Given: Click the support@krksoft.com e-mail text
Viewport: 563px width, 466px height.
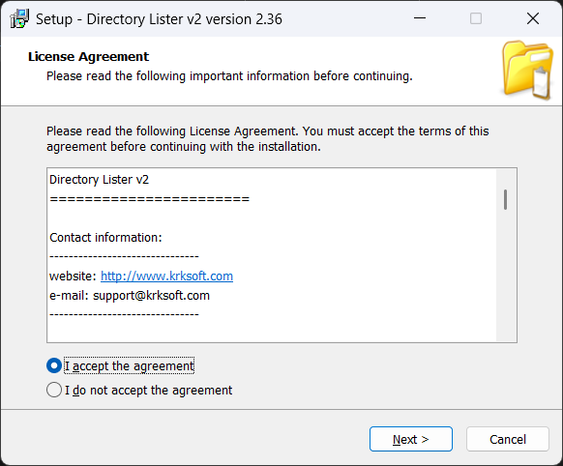Looking at the screenshot, I should (x=151, y=296).
